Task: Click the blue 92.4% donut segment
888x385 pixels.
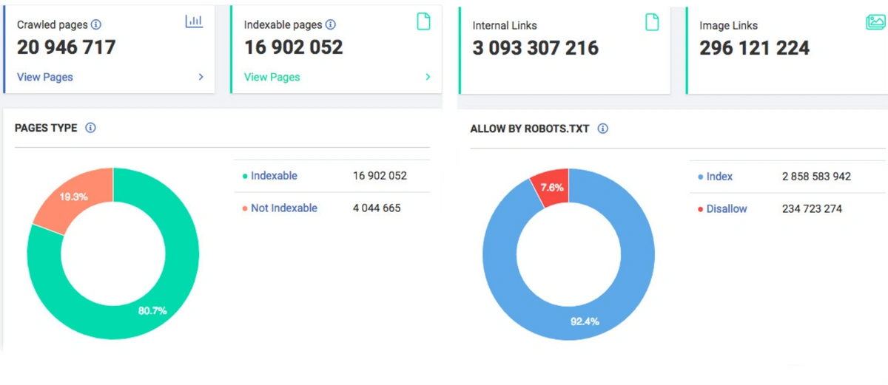Action: pyautogui.click(x=584, y=321)
